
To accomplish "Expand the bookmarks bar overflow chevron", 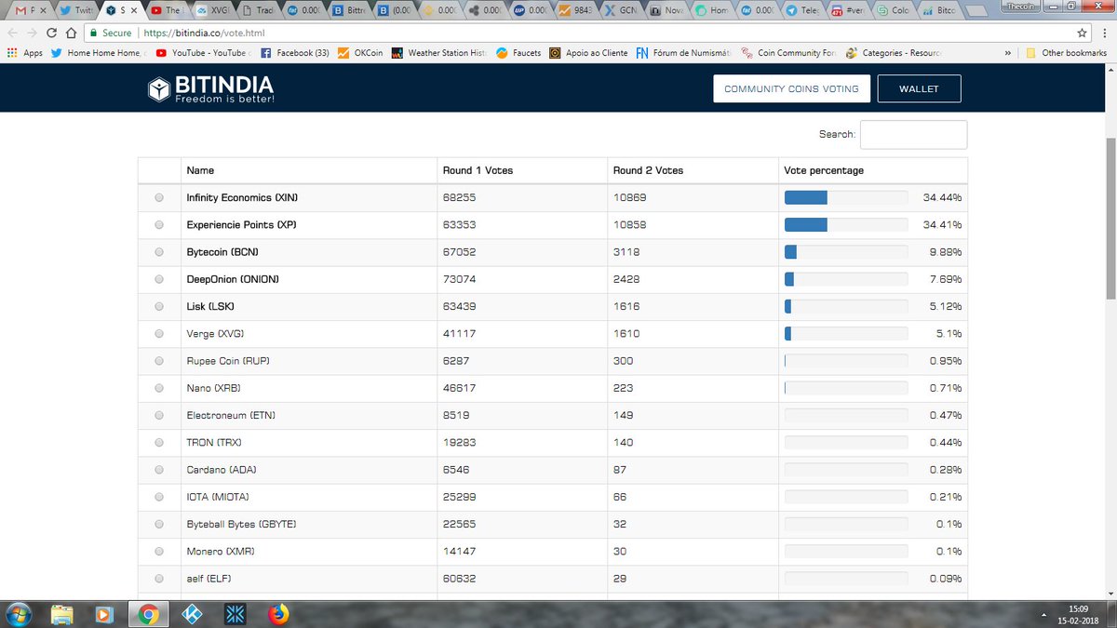I will (x=1009, y=53).
